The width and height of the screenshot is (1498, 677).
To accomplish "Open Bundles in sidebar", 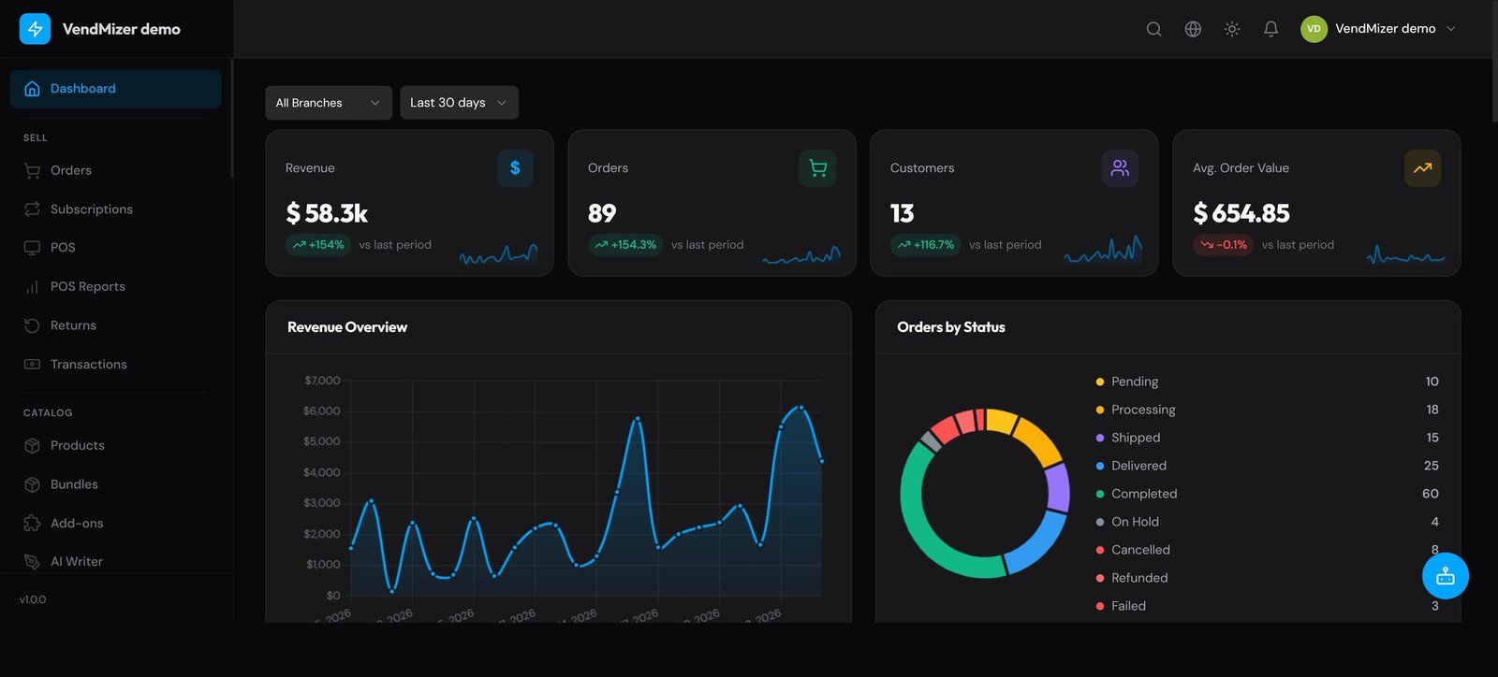I will (116, 484).
